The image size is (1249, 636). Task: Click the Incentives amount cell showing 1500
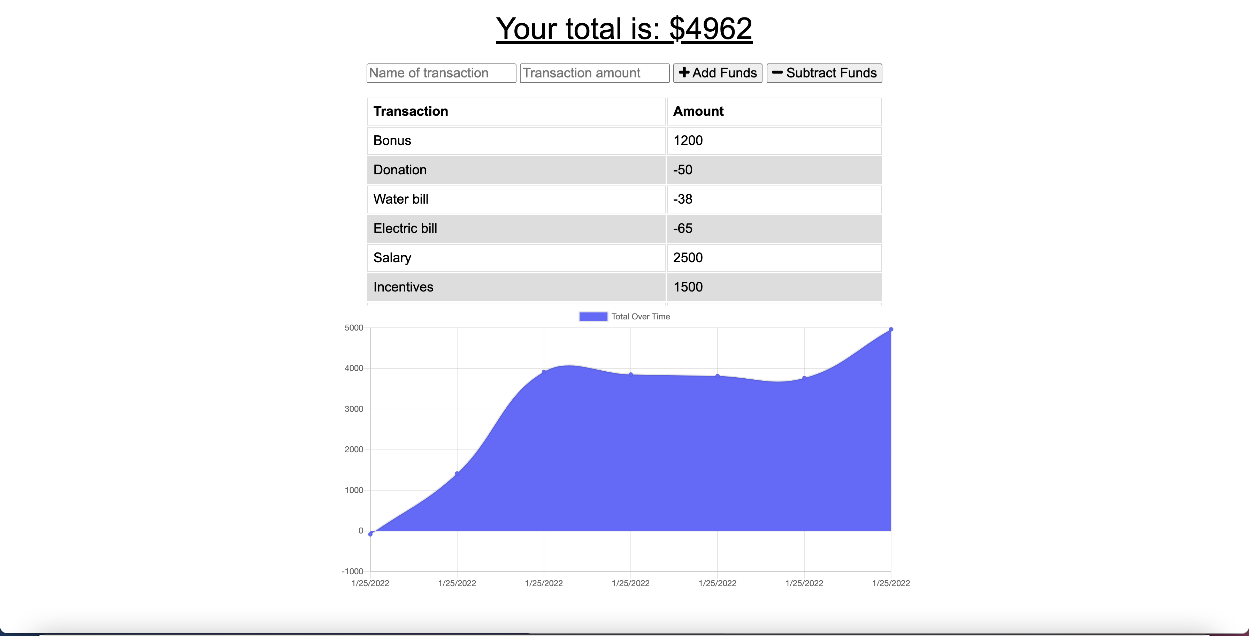click(x=773, y=287)
